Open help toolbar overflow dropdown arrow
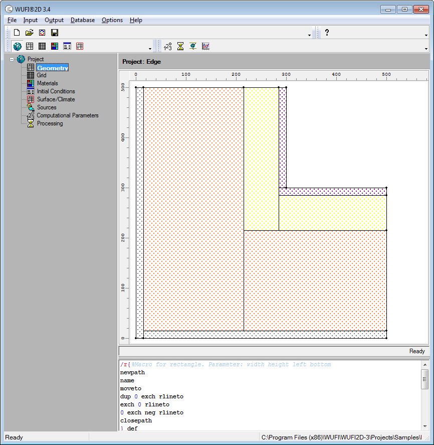Screen dimensions: 434x445 (x=426, y=35)
